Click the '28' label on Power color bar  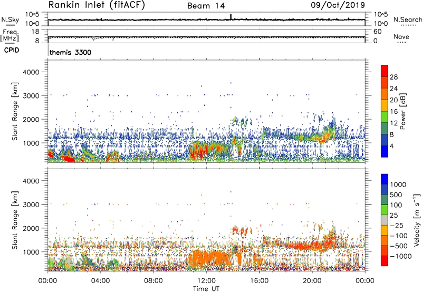tap(394, 77)
